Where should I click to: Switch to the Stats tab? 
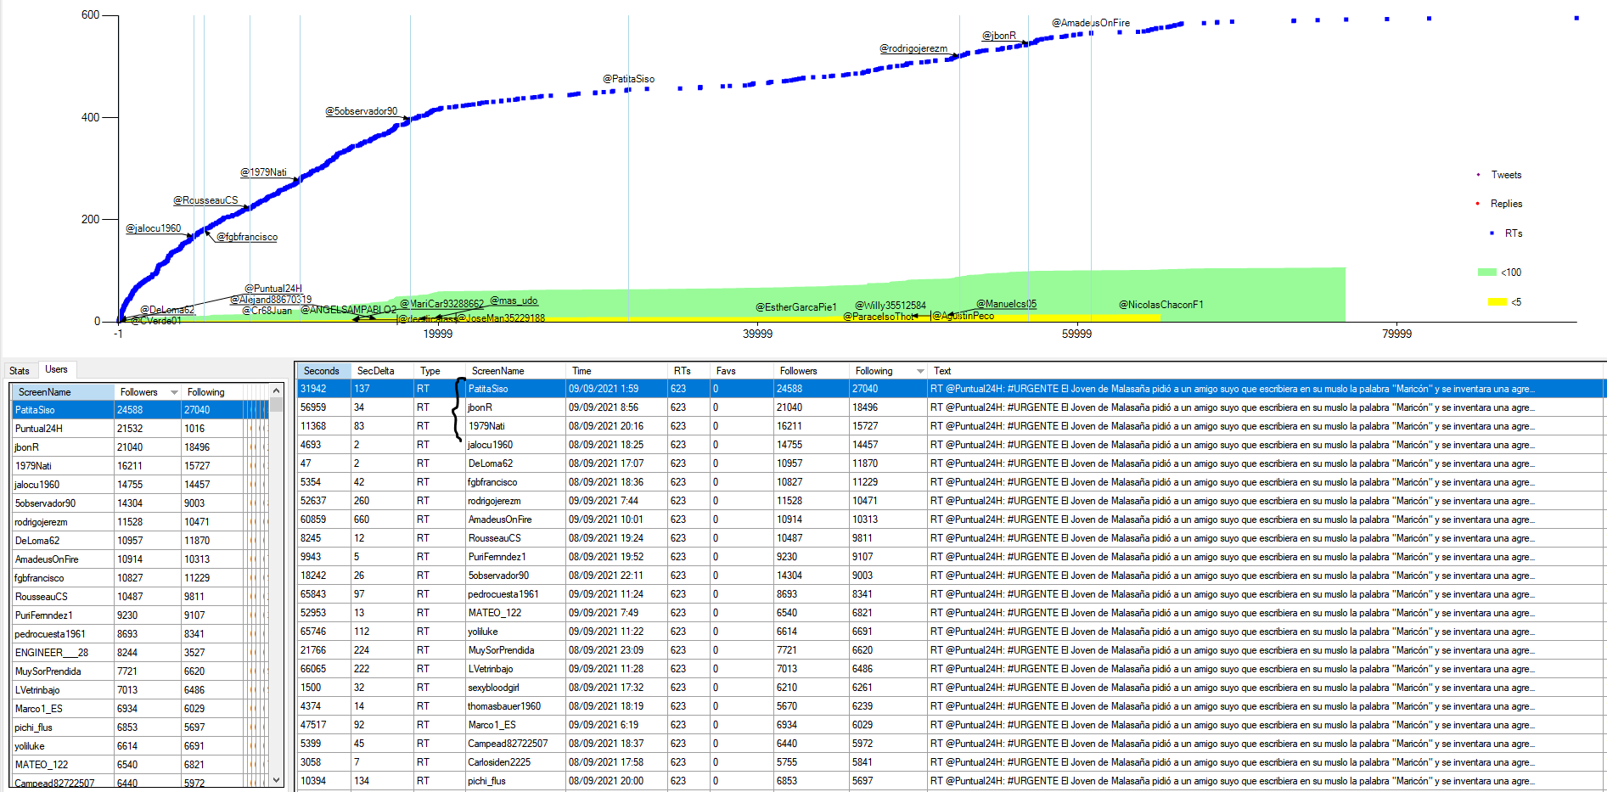click(x=20, y=371)
